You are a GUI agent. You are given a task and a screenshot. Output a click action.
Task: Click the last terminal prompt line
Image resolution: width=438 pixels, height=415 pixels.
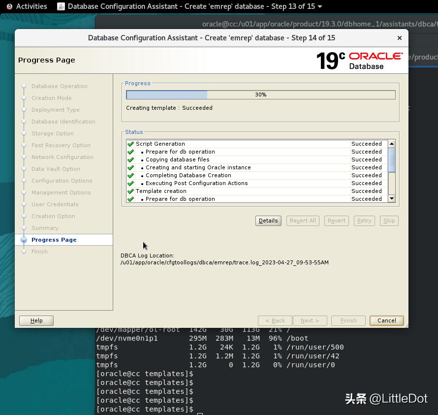[x=145, y=409]
